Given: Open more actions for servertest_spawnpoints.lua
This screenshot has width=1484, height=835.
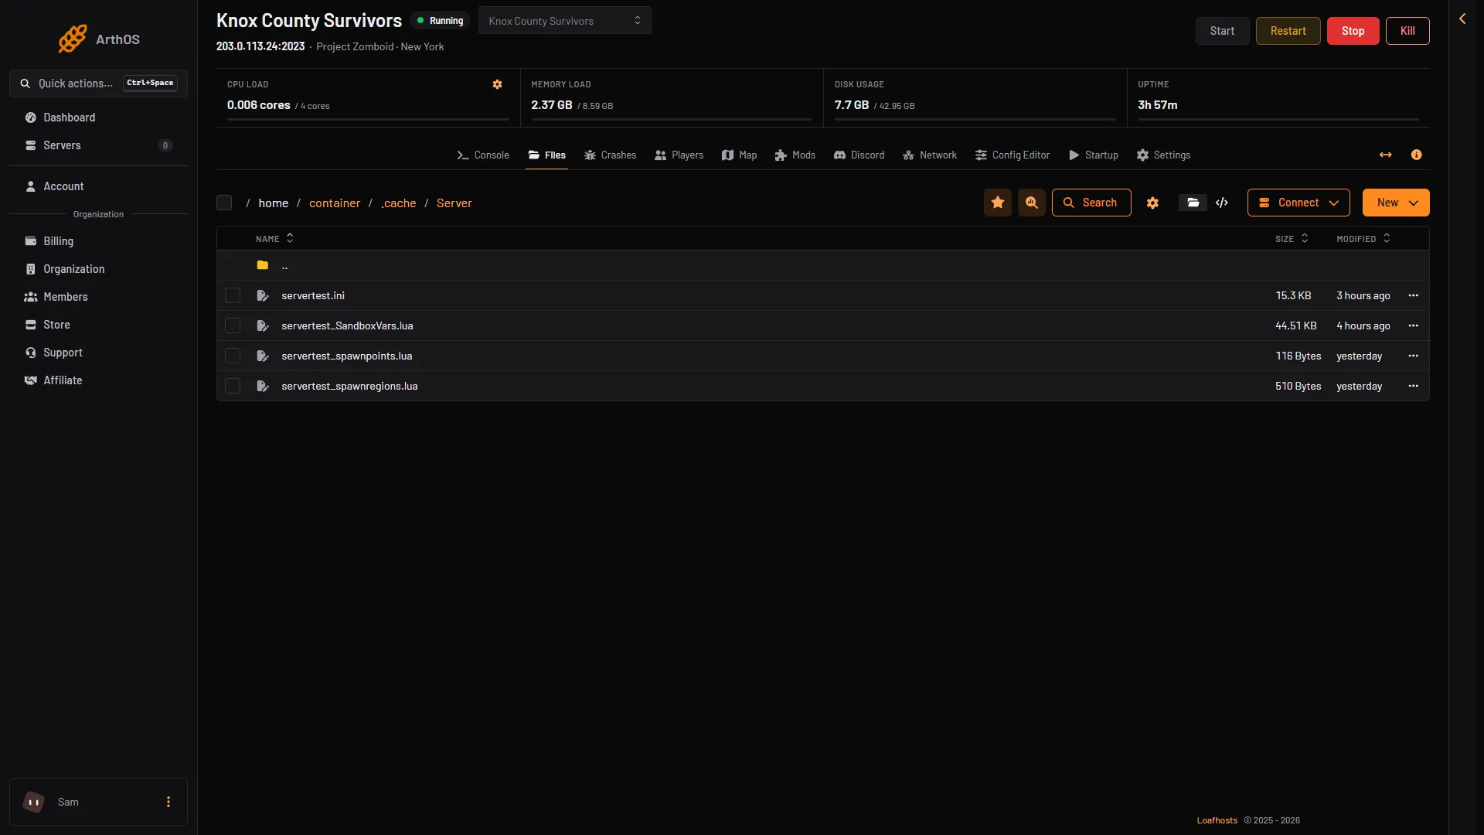Looking at the screenshot, I should pos(1414,356).
